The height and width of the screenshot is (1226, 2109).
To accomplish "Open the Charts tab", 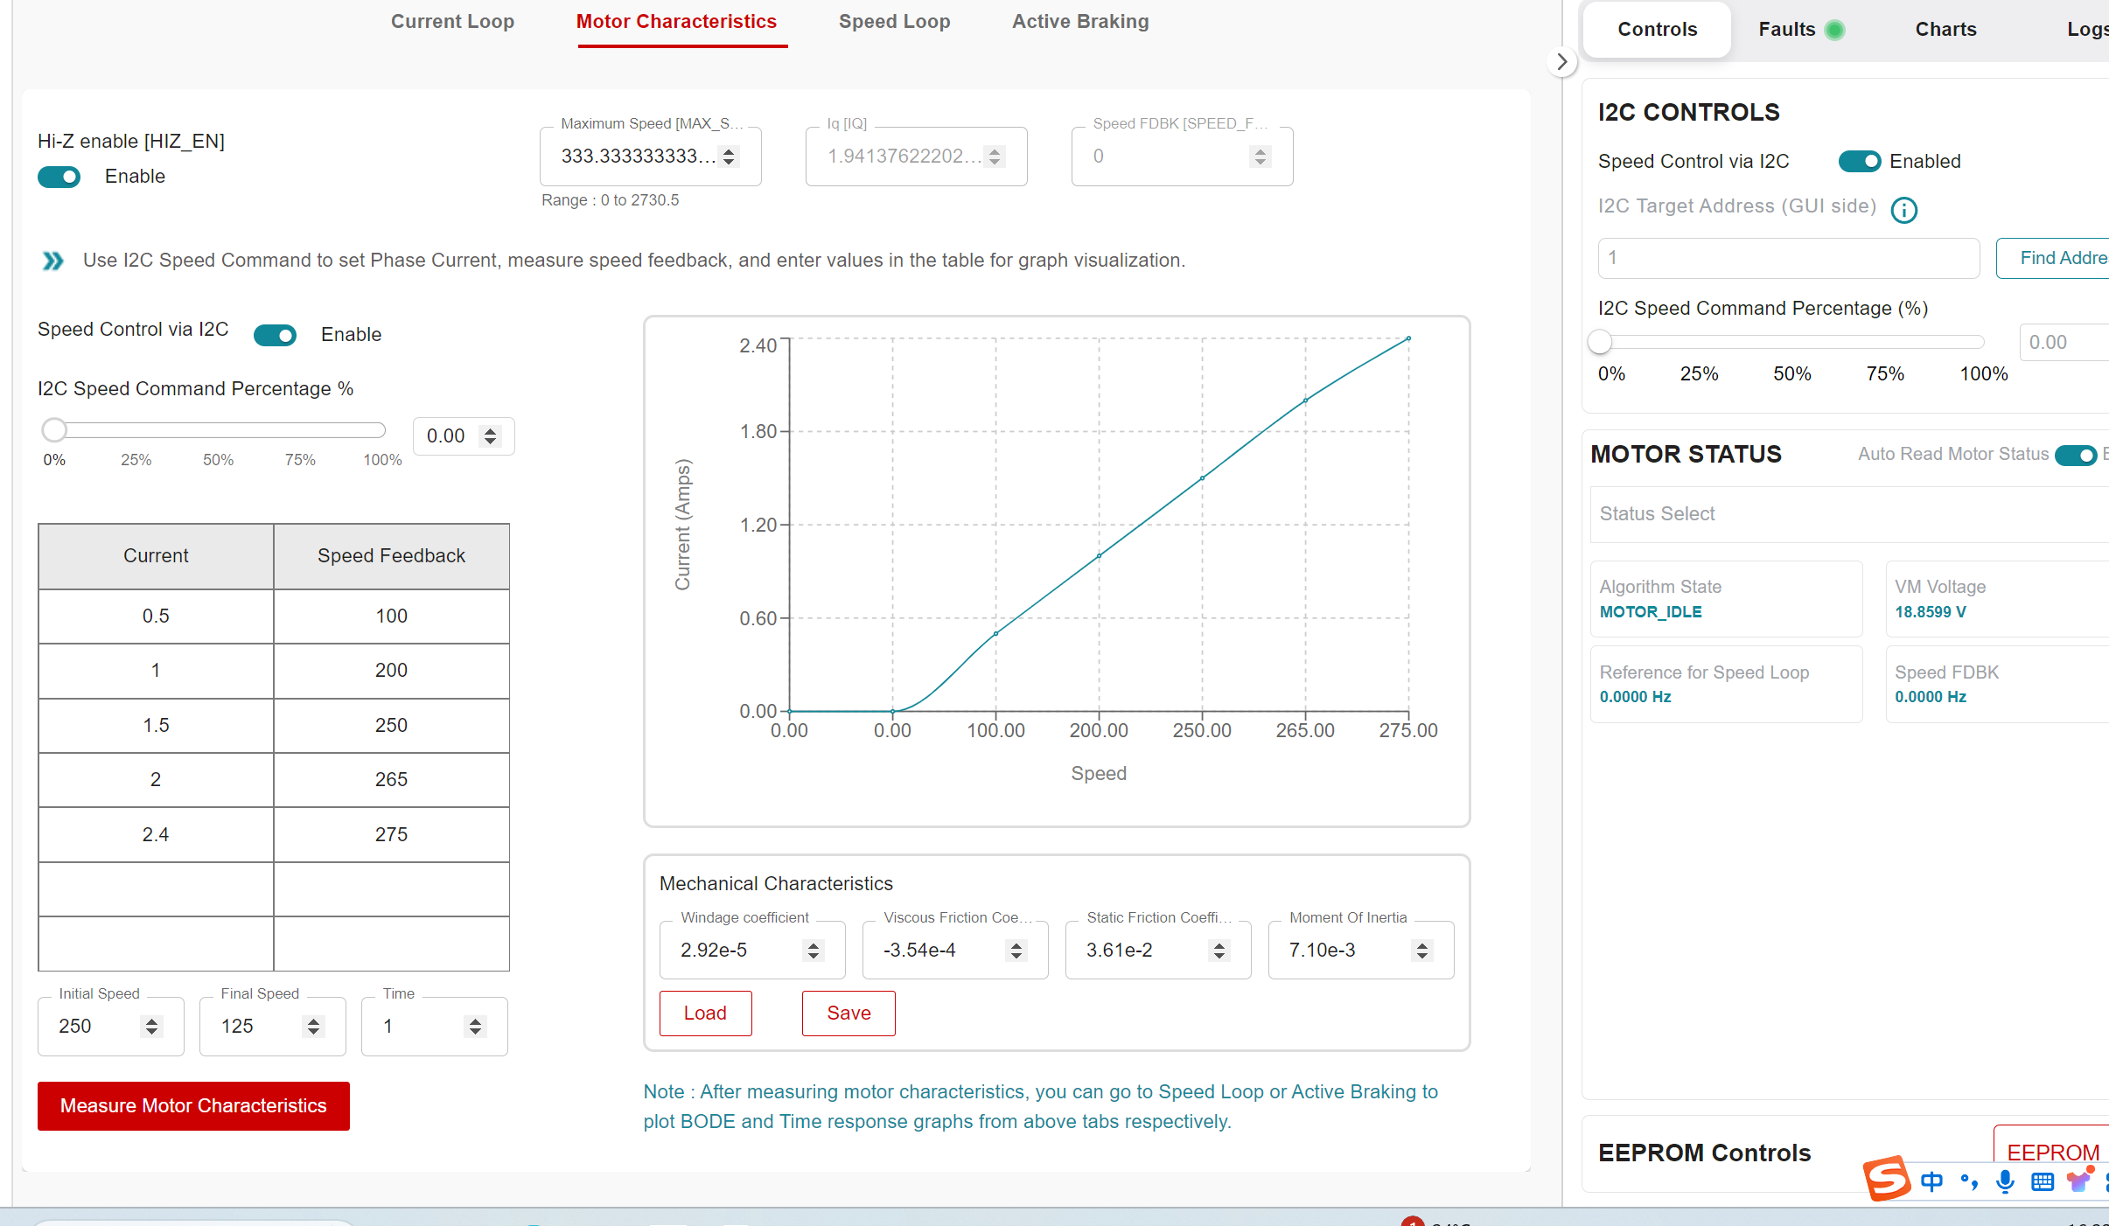I will (1945, 30).
